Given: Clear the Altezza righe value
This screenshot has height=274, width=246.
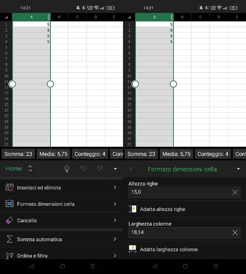Looking at the screenshot, I should coord(235,192).
